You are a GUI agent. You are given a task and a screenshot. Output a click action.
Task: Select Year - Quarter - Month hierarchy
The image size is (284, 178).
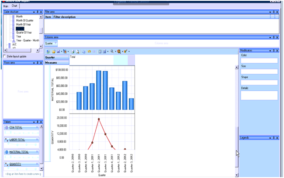28,41
